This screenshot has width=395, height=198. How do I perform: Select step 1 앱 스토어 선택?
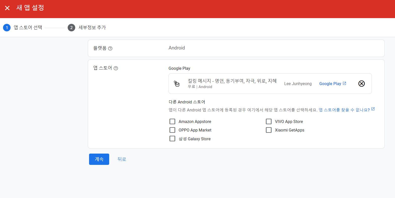coord(23,28)
